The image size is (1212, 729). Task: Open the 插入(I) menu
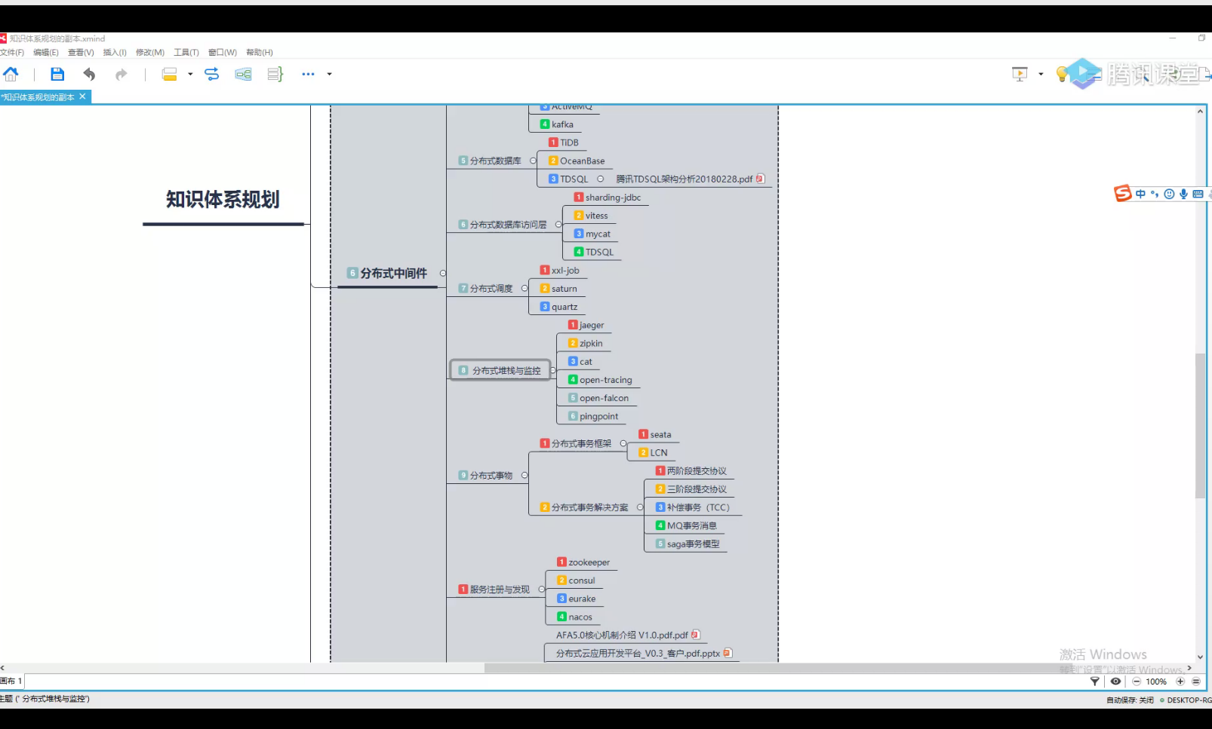point(115,53)
